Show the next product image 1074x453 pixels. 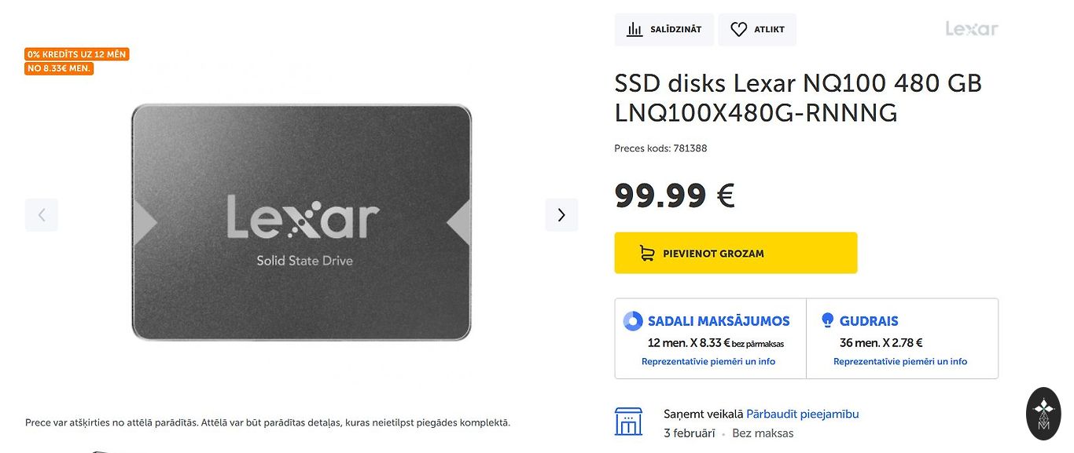click(x=561, y=215)
